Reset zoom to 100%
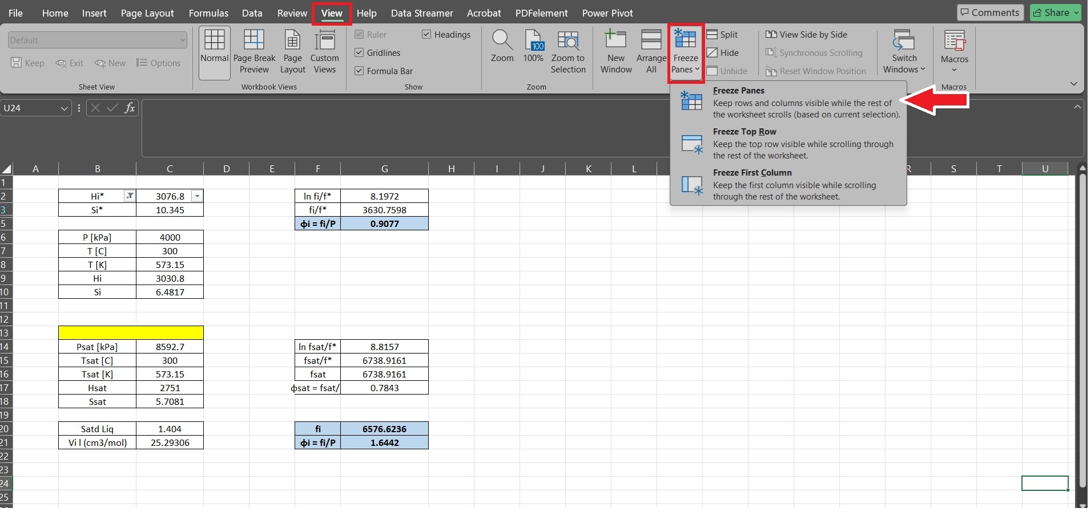The width and height of the screenshot is (1091, 516). (x=533, y=47)
